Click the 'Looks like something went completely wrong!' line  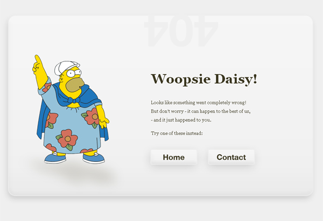tap(199, 103)
